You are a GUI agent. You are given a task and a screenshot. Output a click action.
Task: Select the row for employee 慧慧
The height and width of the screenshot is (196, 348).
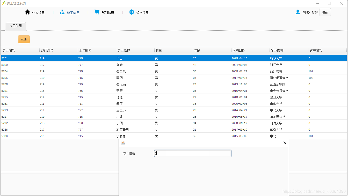[174, 91]
